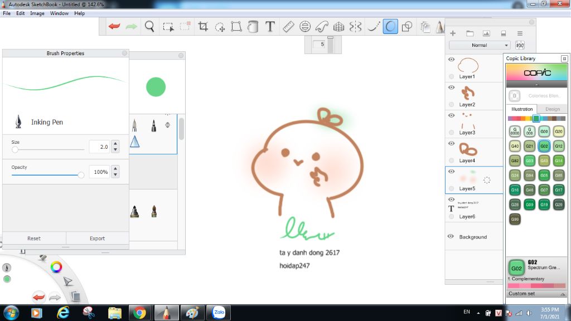571x321 pixels.
Task: Open the Zalo app from the taskbar
Action: click(219, 313)
